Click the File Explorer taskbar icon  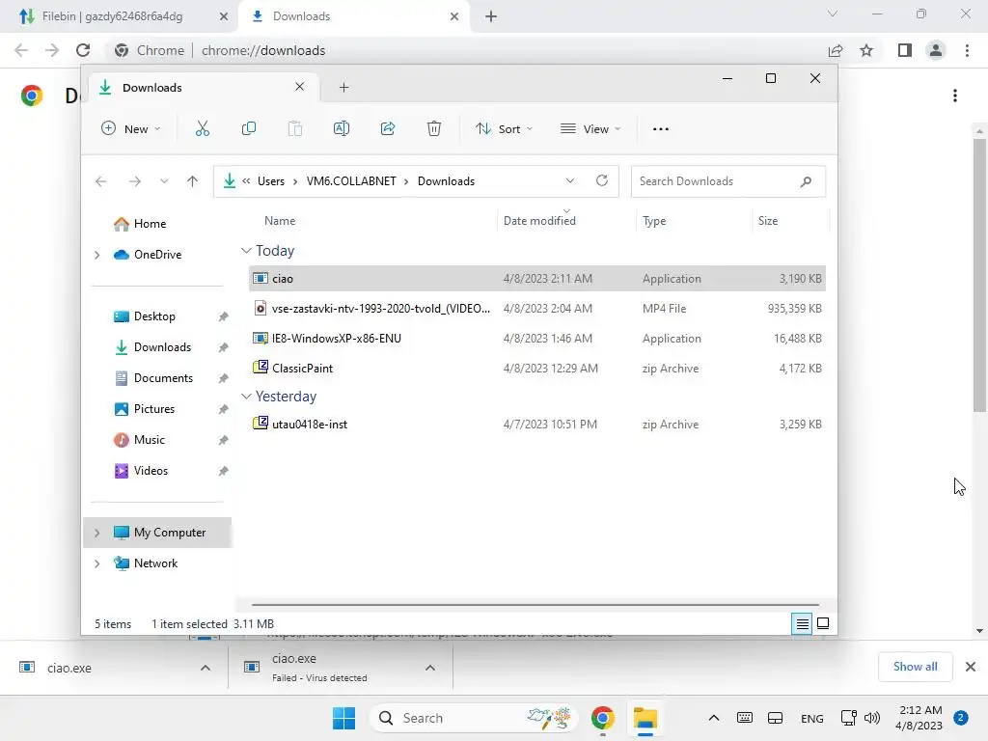click(645, 718)
